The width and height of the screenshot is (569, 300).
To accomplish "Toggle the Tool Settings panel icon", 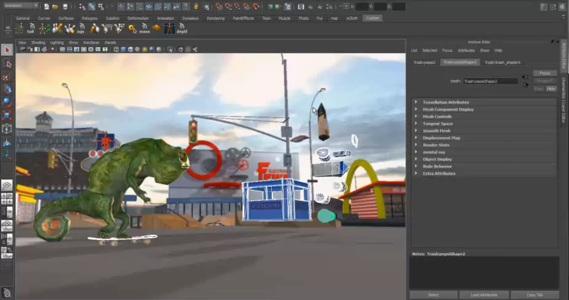I will tap(553, 7).
